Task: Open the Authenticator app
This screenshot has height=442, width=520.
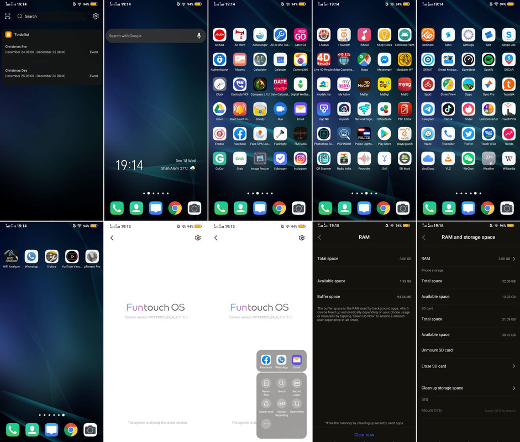Action: click(219, 60)
